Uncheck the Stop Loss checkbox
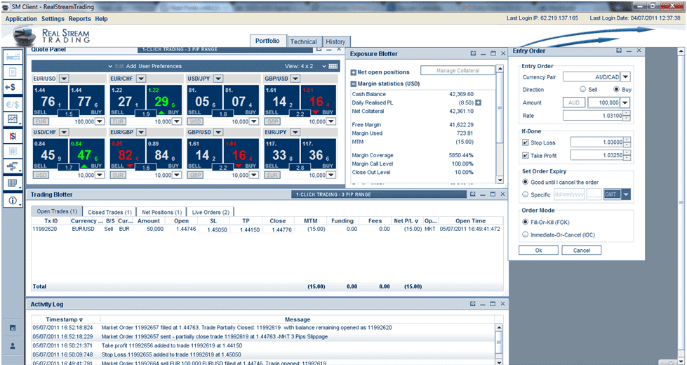This screenshot has height=365, width=687. point(526,142)
